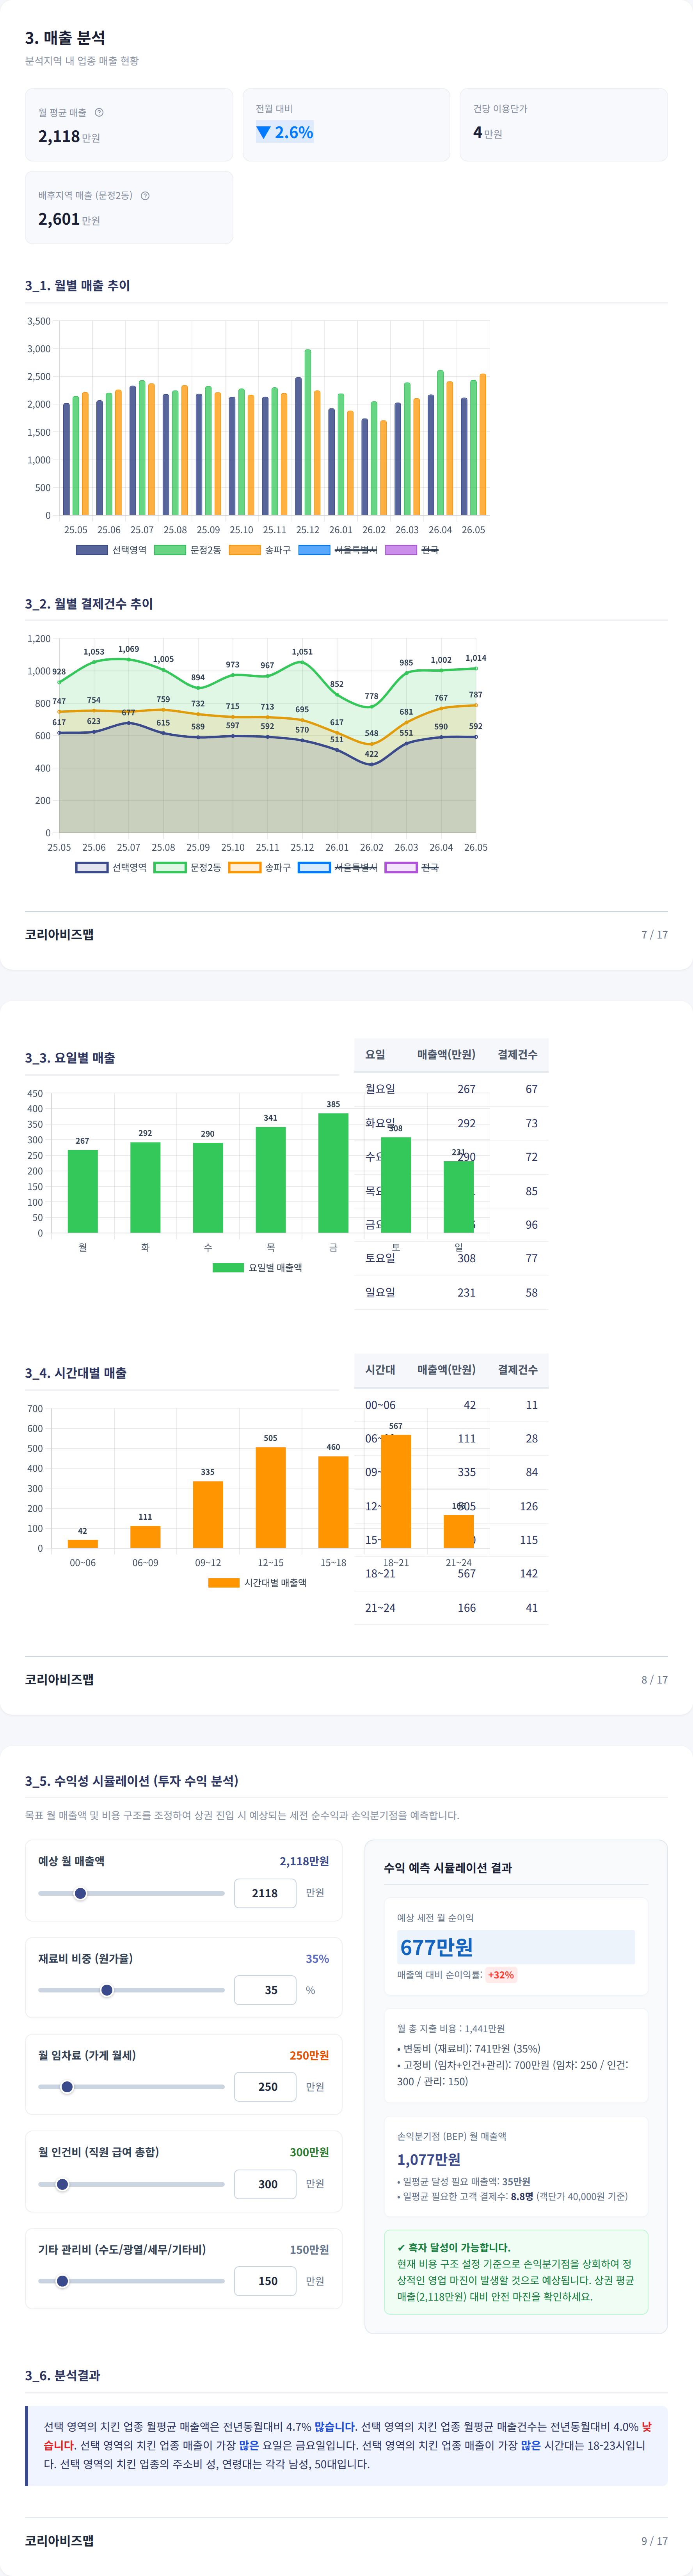Toggle 송파구 legend in payment count line chart

[x=260, y=867]
